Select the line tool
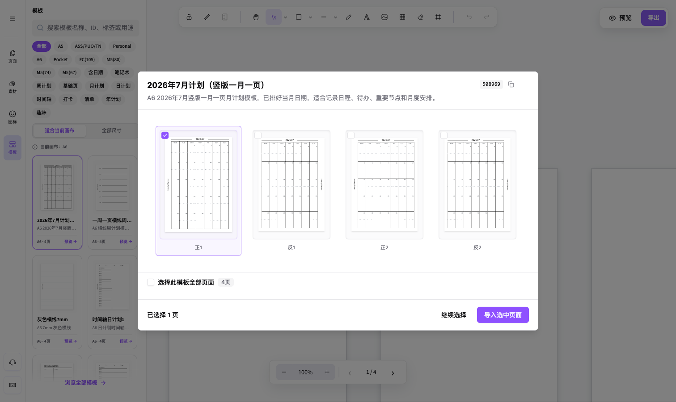This screenshot has height=402, width=676. pos(324,17)
